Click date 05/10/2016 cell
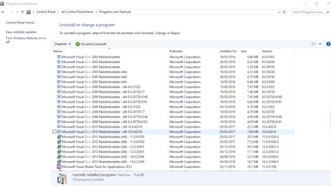The height and width of the screenshot is (186, 331). [x=228, y=107]
